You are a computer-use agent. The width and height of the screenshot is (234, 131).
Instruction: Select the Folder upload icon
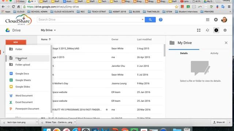[11, 64]
